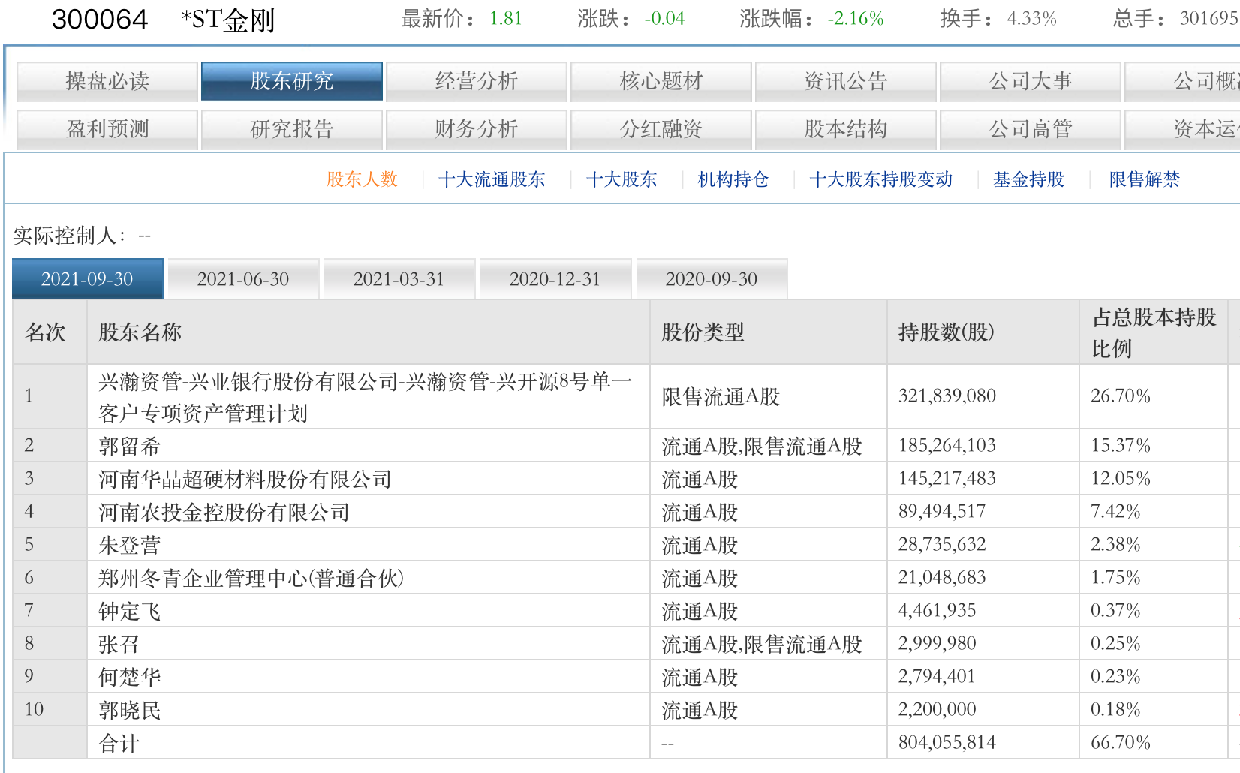Image resolution: width=1240 pixels, height=773 pixels.
Task: Open 财务分析 page
Action: [477, 129]
